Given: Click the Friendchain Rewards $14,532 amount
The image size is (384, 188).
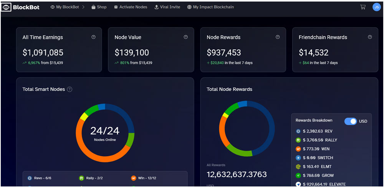Looking at the screenshot, I should 314,52.
